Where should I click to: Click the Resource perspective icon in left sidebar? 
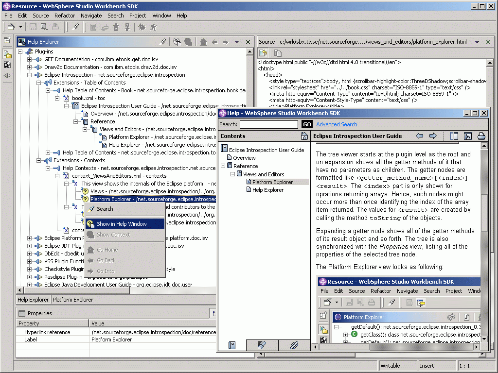pyautogui.click(x=7, y=54)
